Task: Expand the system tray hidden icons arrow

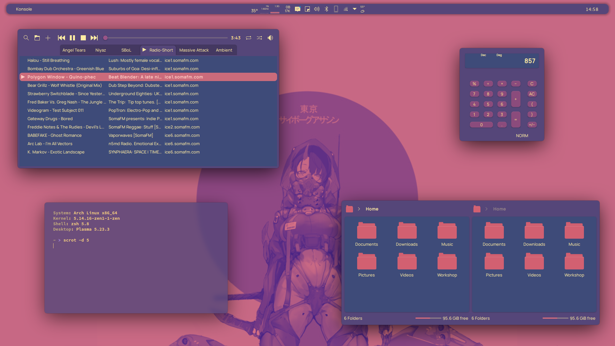Action: click(x=355, y=9)
